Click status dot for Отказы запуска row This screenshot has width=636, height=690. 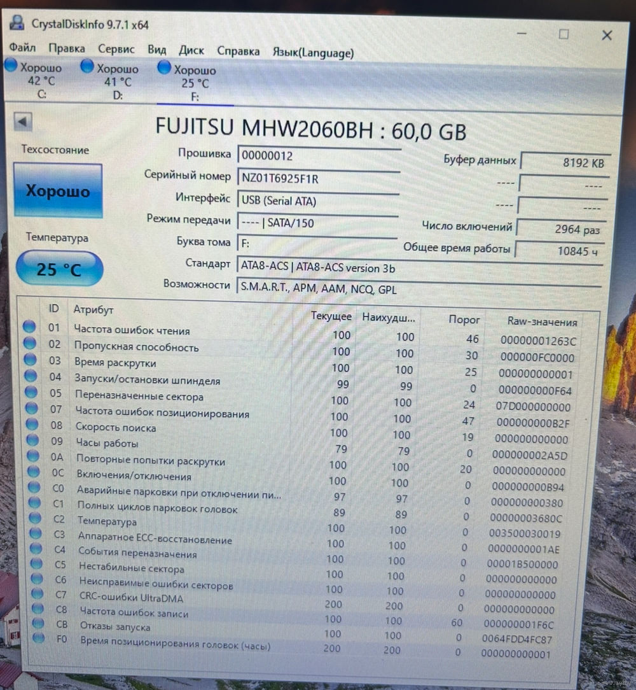click(38, 623)
